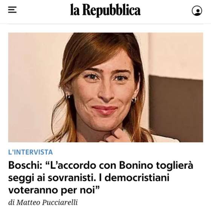Open author Matteo Pucciarelli's page
Viewport: 211px width, 211px height.
[47, 202]
